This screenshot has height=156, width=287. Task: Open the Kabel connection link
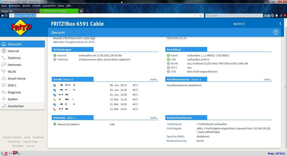click(174, 55)
